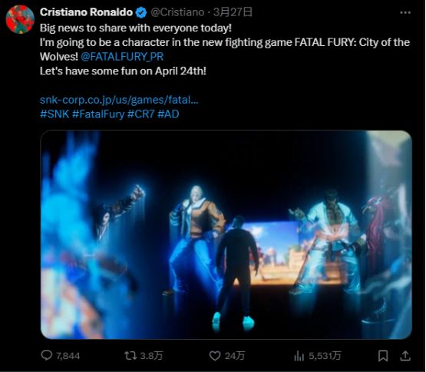Open the #FatalFury hashtag
Viewport: 426px width, 372px height.
click(x=98, y=114)
